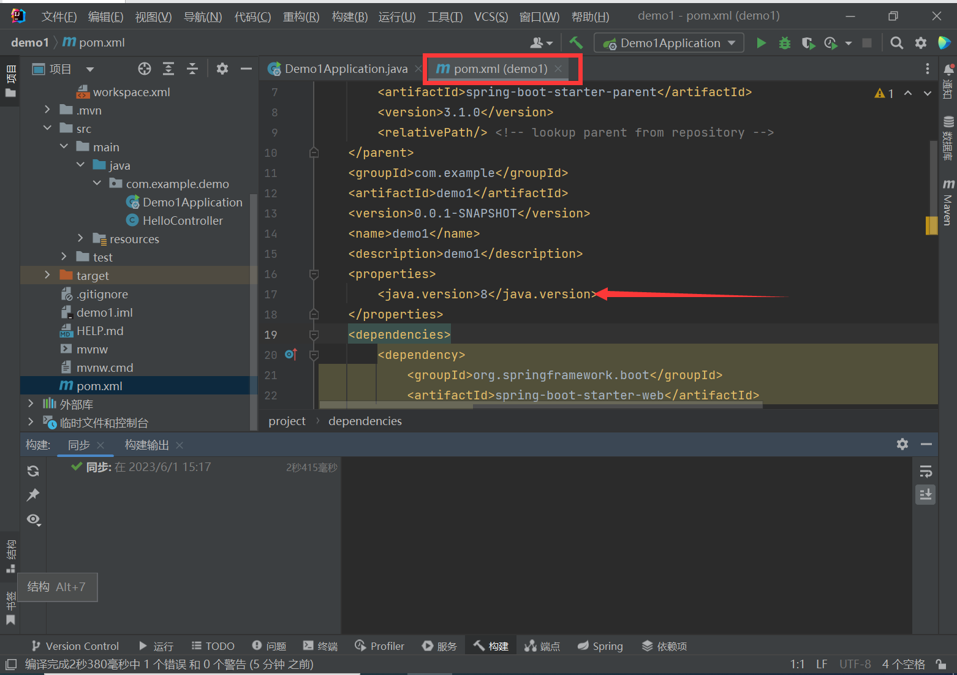Collapse the src folder
The height and width of the screenshot is (675, 957).
click(47, 129)
